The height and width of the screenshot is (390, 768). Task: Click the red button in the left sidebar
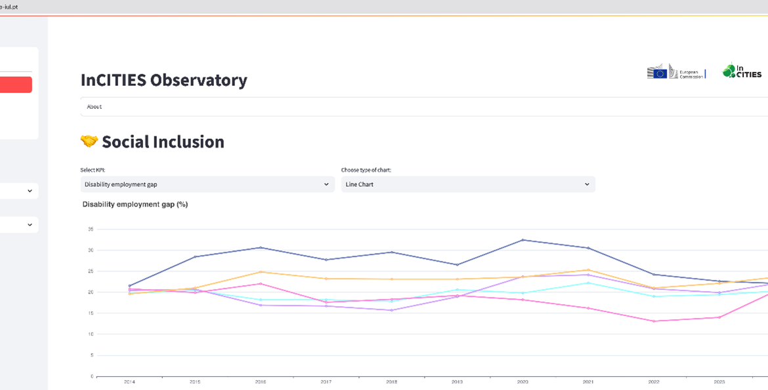[x=16, y=85]
